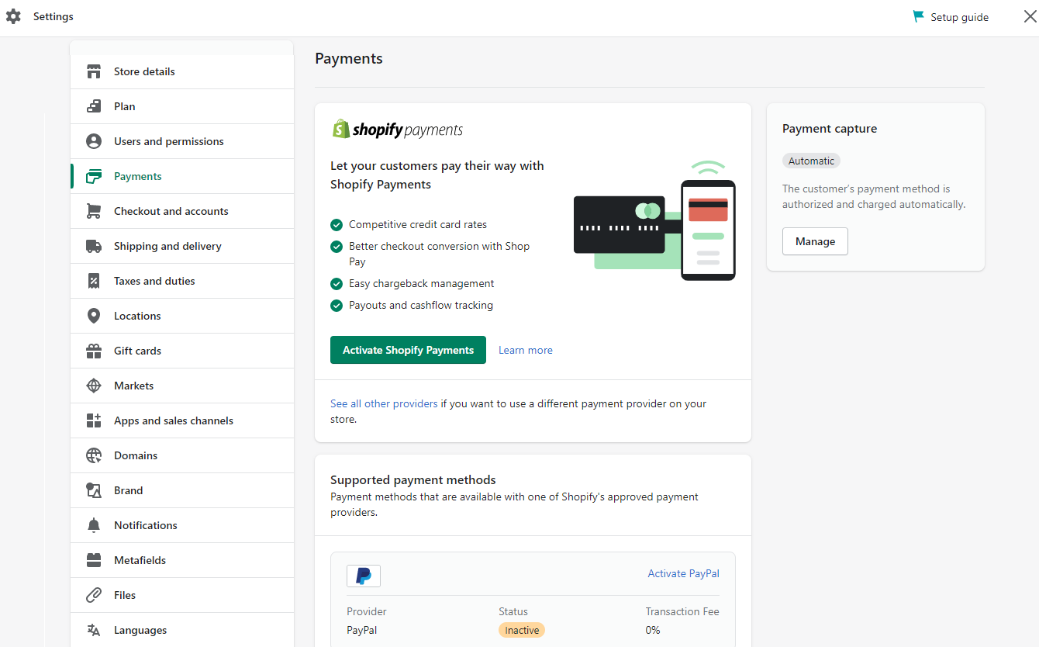Select the Payments sidebar item
This screenshot has width=1039, height=647.
pyautogui.click(x=182, y=176)
